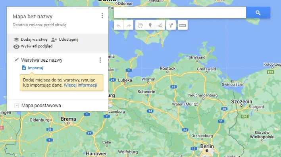Image resolution: width=281 pixels, height=157 pixels.
Task: Click the blue search button
Action: click(x=258, y=13)
